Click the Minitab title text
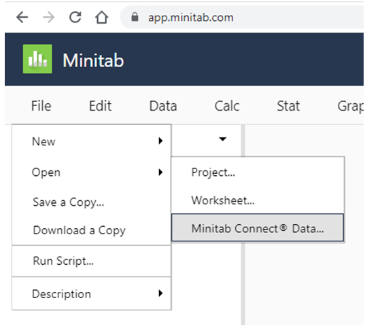This screenshot has width=365, height=330. pos(93,60)
